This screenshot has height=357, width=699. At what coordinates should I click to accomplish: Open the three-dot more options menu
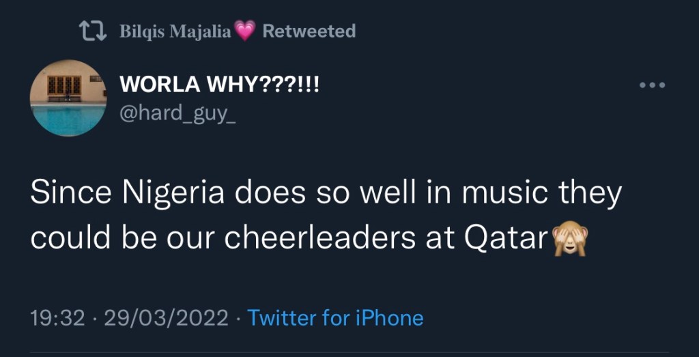tap(651, 86)
